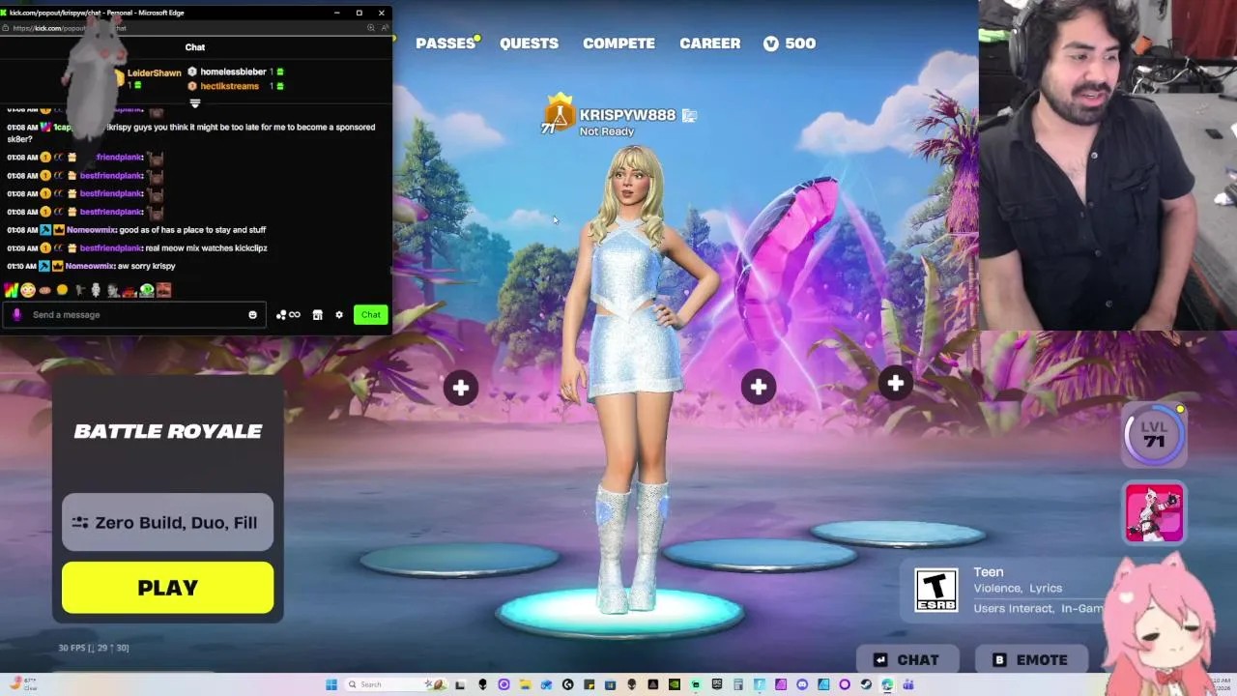
Task: Click the rank badge left of KRISPYW888
Action: pos(558,114)
